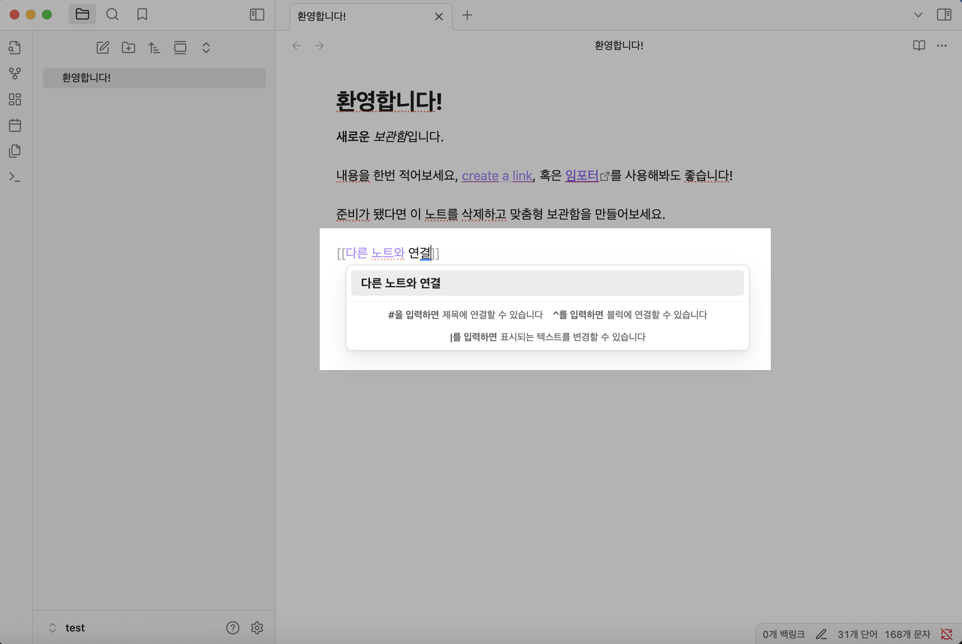The image size is (962, 644).
Task: Open command palette icon
Action: (15, 177)
